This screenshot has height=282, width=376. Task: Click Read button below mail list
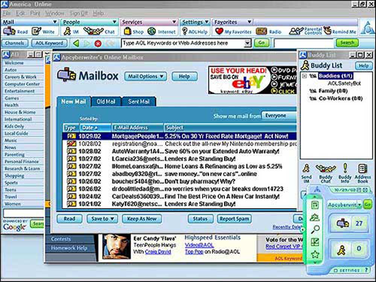[x=70, y=219]
